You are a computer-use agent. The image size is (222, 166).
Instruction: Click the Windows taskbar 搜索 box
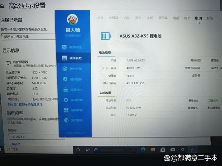click(x=39, y=149)
